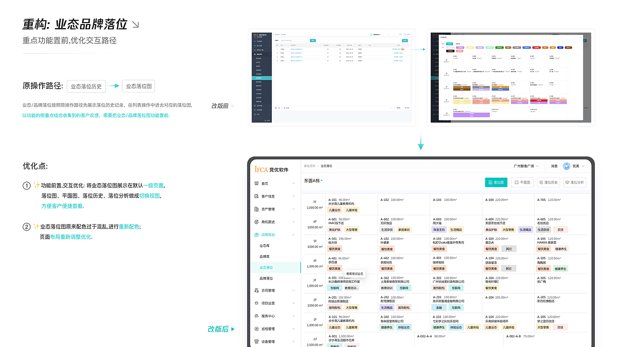Open 合同管理 via its sidebar icon
The image size is (617, 347).
256,290
